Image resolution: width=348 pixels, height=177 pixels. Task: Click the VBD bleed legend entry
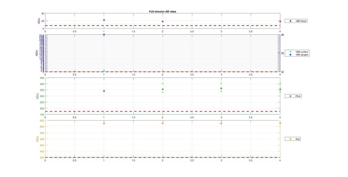point(296,21)
